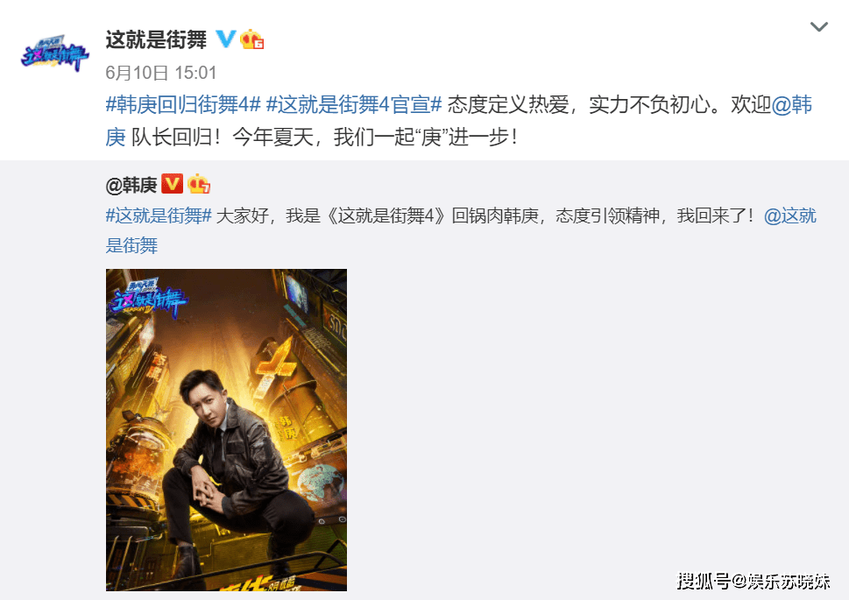Click the 这就是街舞 profile avatar
Screen dimensions: 849x600
[54, 53]
